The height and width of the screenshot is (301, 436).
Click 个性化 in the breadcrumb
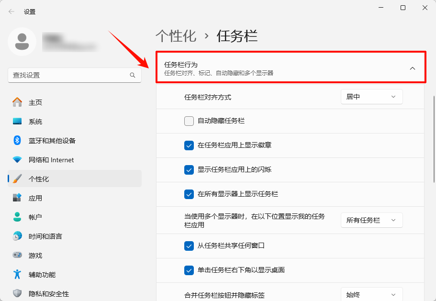pyautogui.click(x=176, y=35)
